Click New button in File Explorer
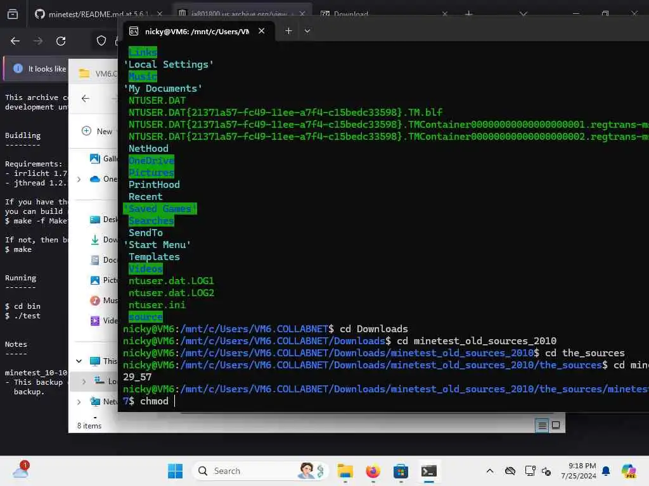 [98, 131]
